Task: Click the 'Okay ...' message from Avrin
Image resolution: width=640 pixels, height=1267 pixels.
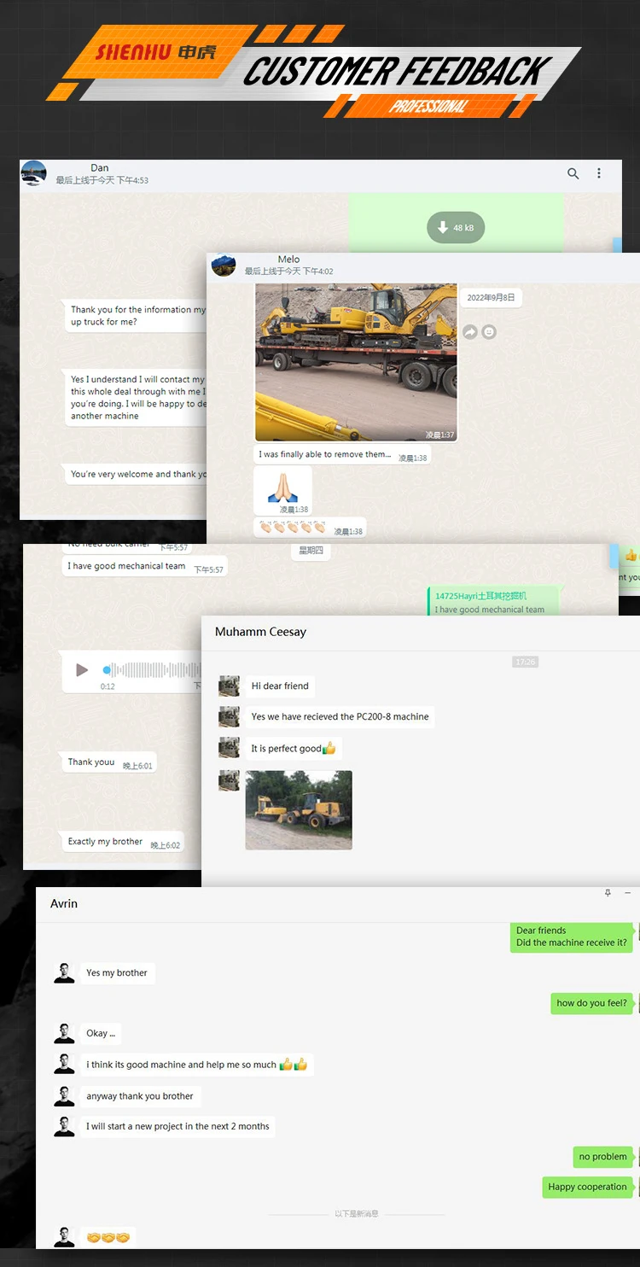Action: click(x=101, y=1034)
